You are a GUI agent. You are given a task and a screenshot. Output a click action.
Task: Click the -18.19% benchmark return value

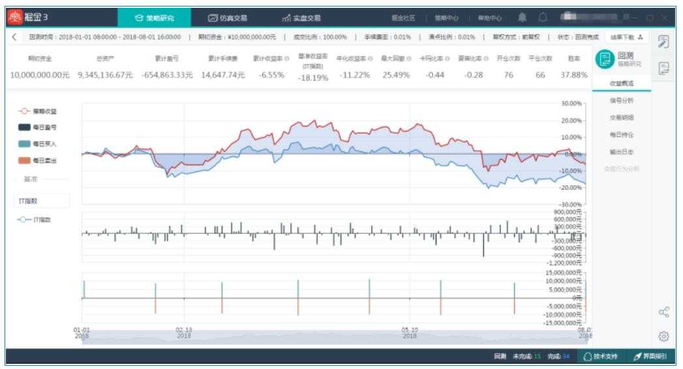[312, 78]
